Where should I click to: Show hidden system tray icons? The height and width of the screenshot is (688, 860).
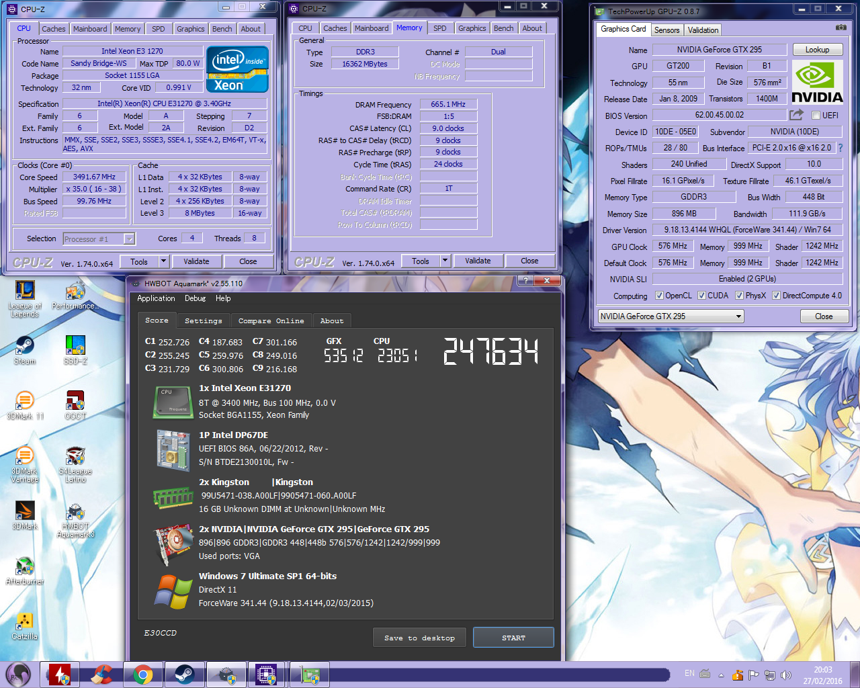[721, 675]
